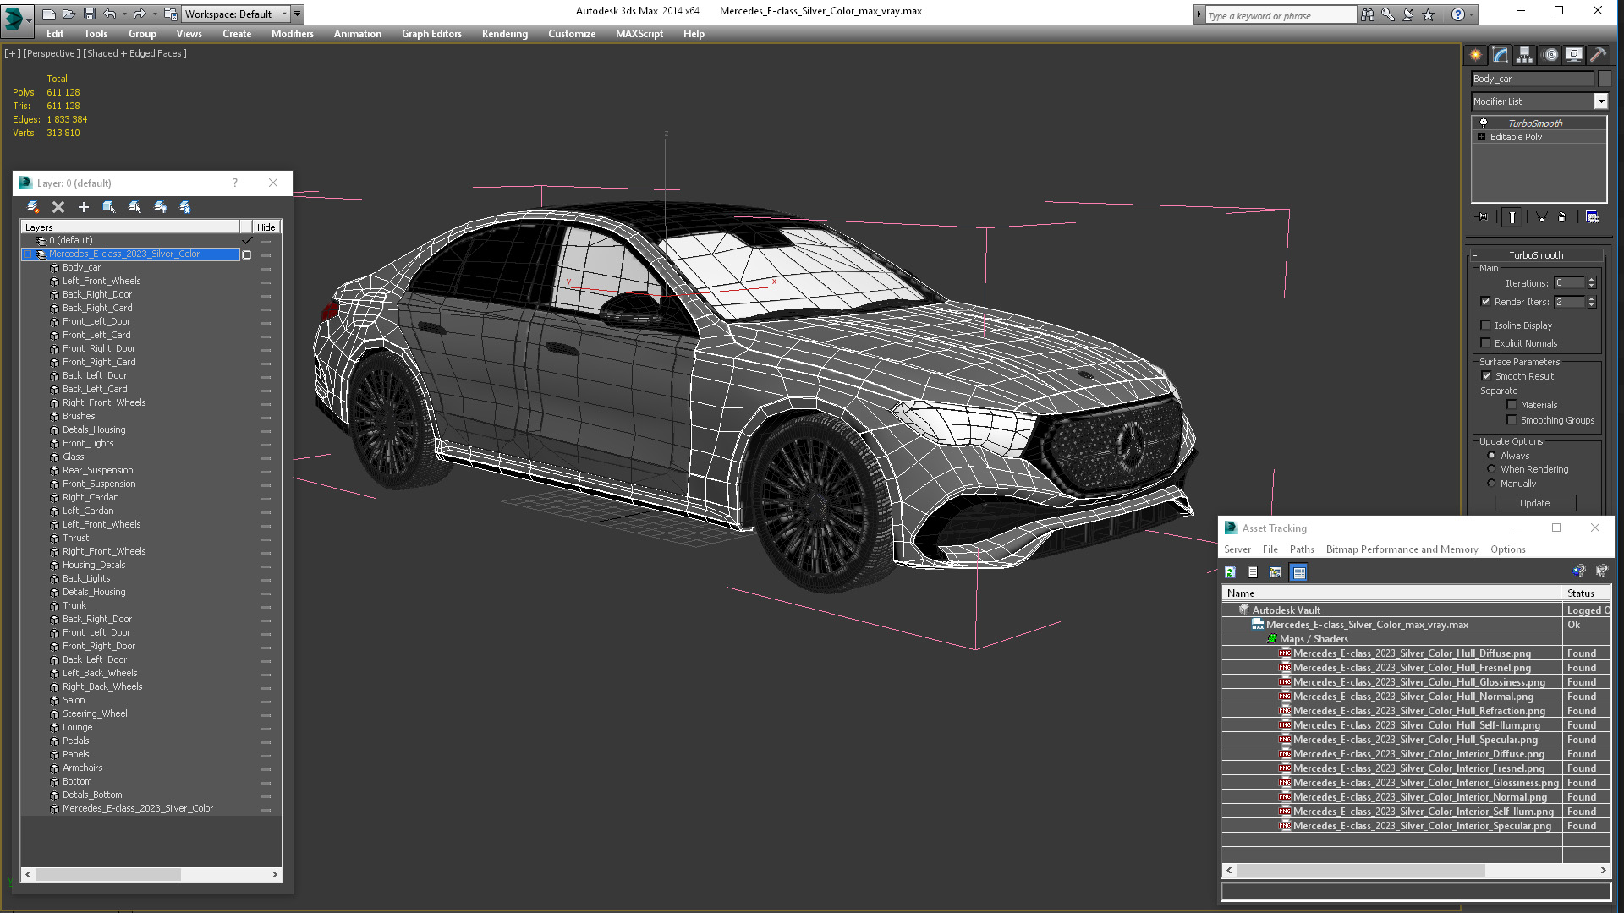This screenshot has width=1624, height=913.
Task: Open the Display command panel tab
Action: [1574, 55]
